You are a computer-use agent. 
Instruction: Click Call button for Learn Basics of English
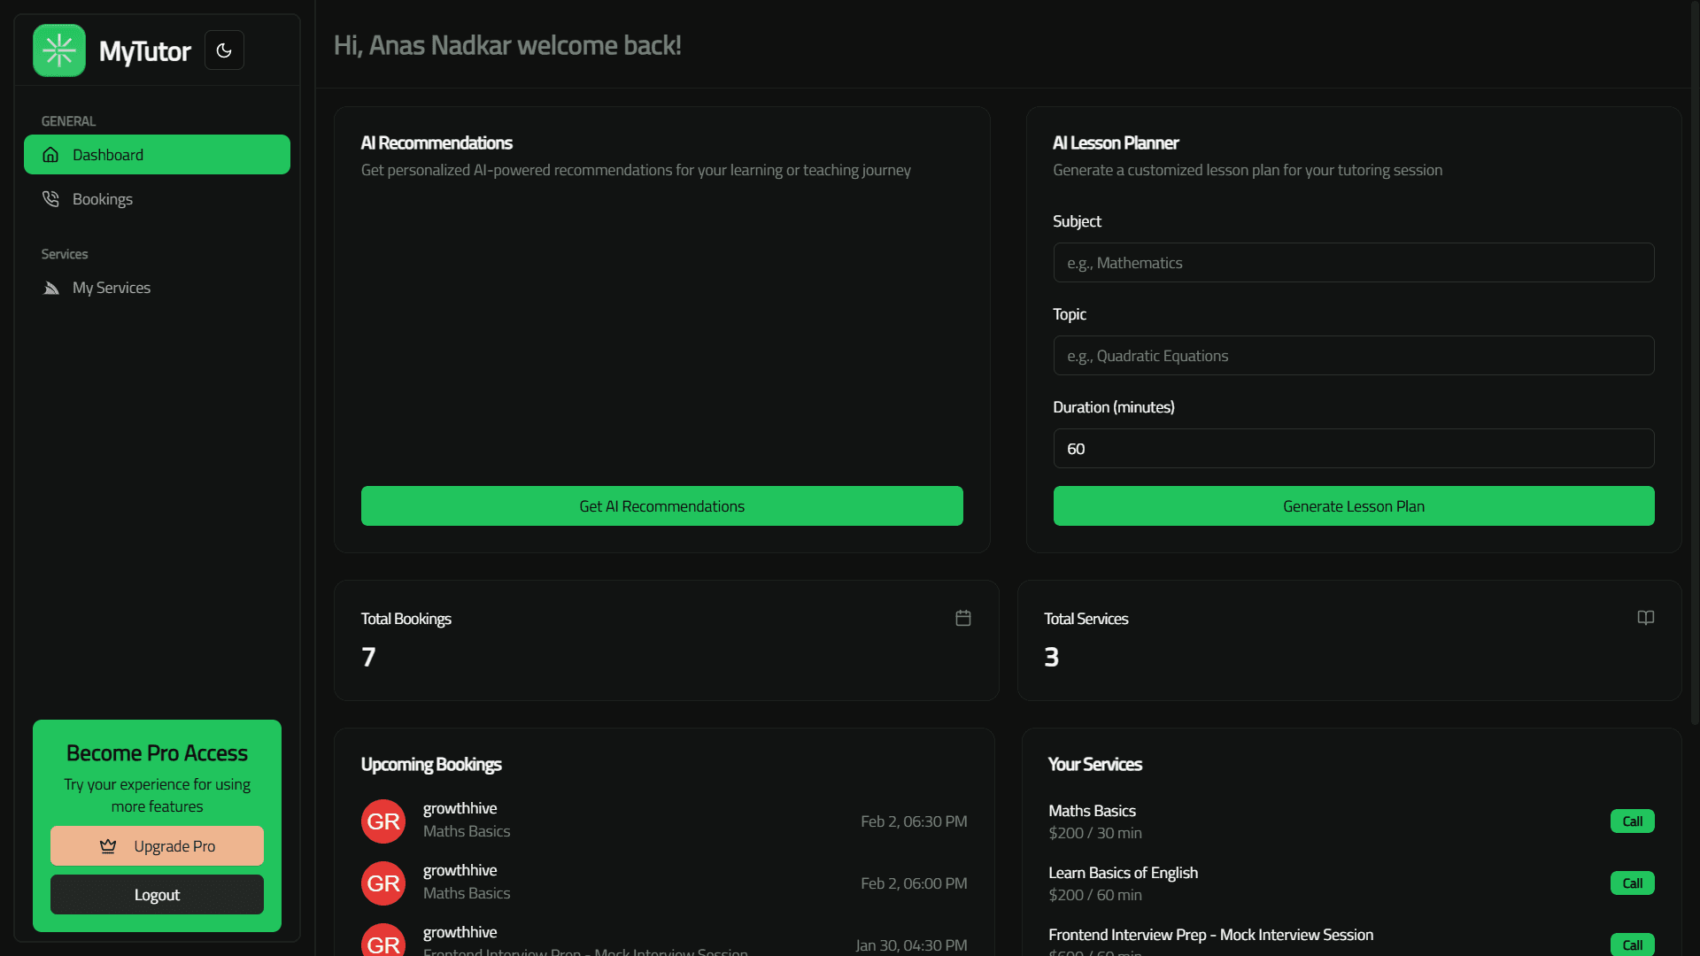point(1632,883)
